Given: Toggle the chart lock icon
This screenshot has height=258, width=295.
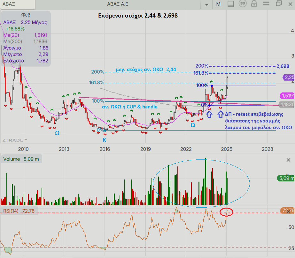Looking at the screenshot, I should click(x=254, y=4).
